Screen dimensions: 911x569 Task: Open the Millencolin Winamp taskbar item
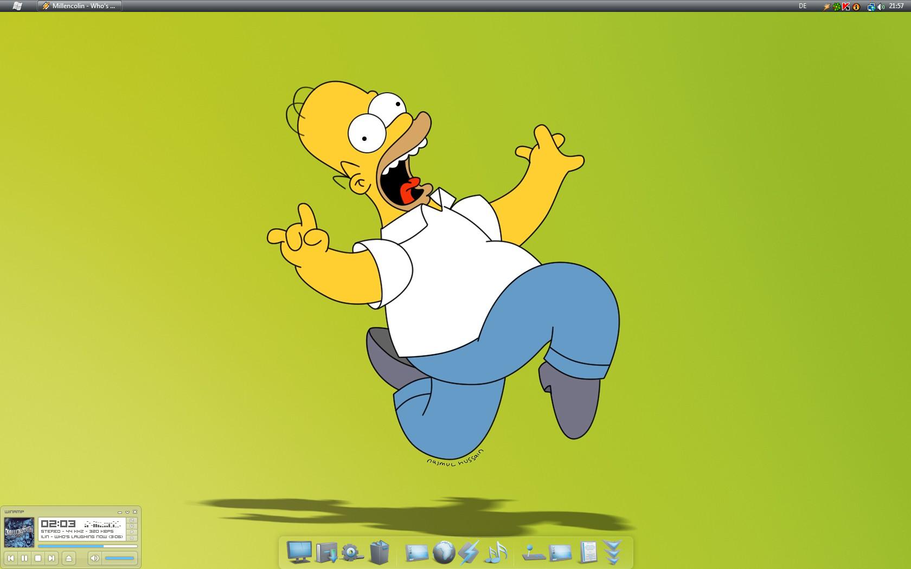pos(80,6)
